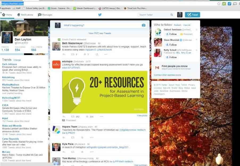Open the Zach Johnson trend
The height and width of the screenshot is (166, 240).
(10, 64)
